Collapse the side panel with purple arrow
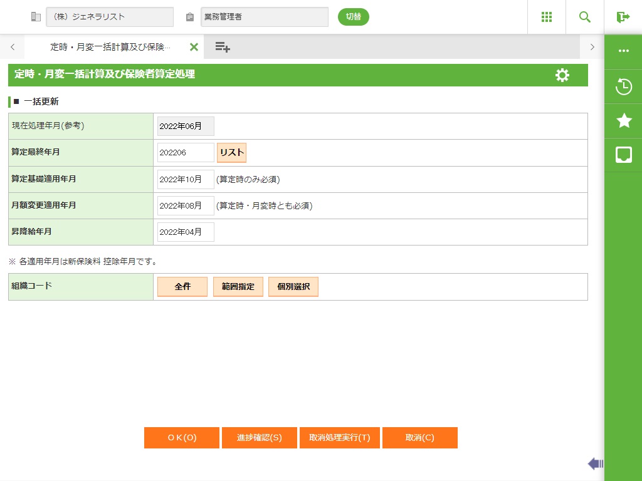Image resolution: width=642 pixels, height=481 pixels. click(x=595, y=463)
